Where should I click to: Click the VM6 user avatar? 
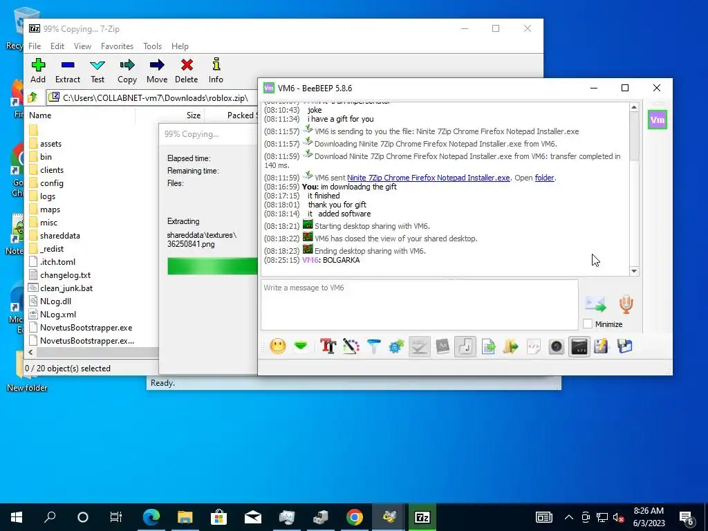pyautogui.click(x=658, y=120)
